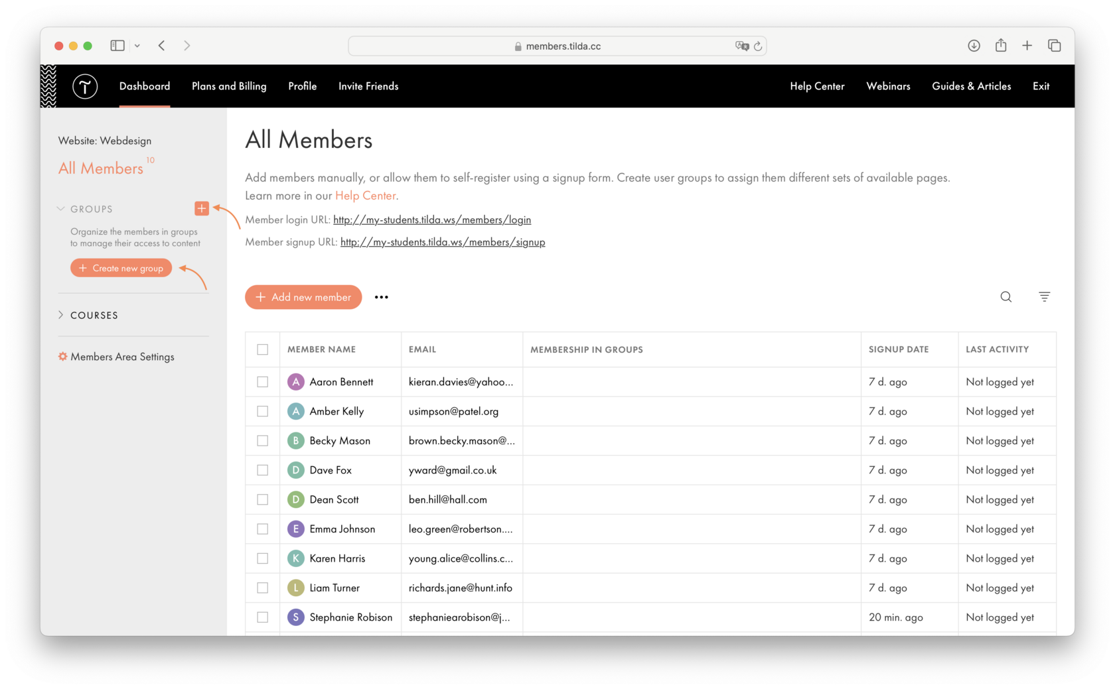Viewport: 1115px width, 689px height.
Task: Click the orange plus icon beside GROUPS
Action: pos(202,208)
